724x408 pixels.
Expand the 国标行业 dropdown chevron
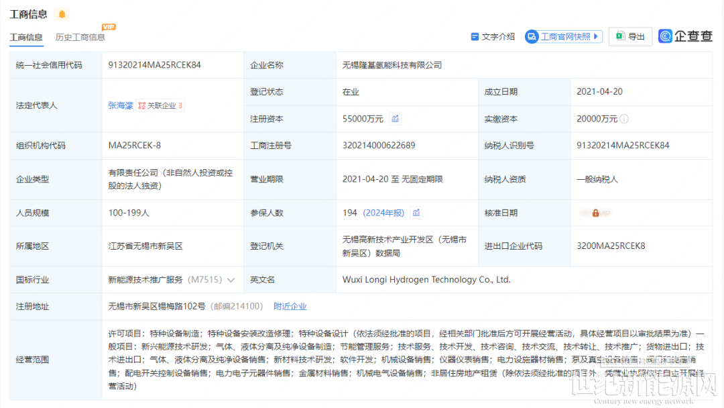pyautogui.click(x=231, y=280)
